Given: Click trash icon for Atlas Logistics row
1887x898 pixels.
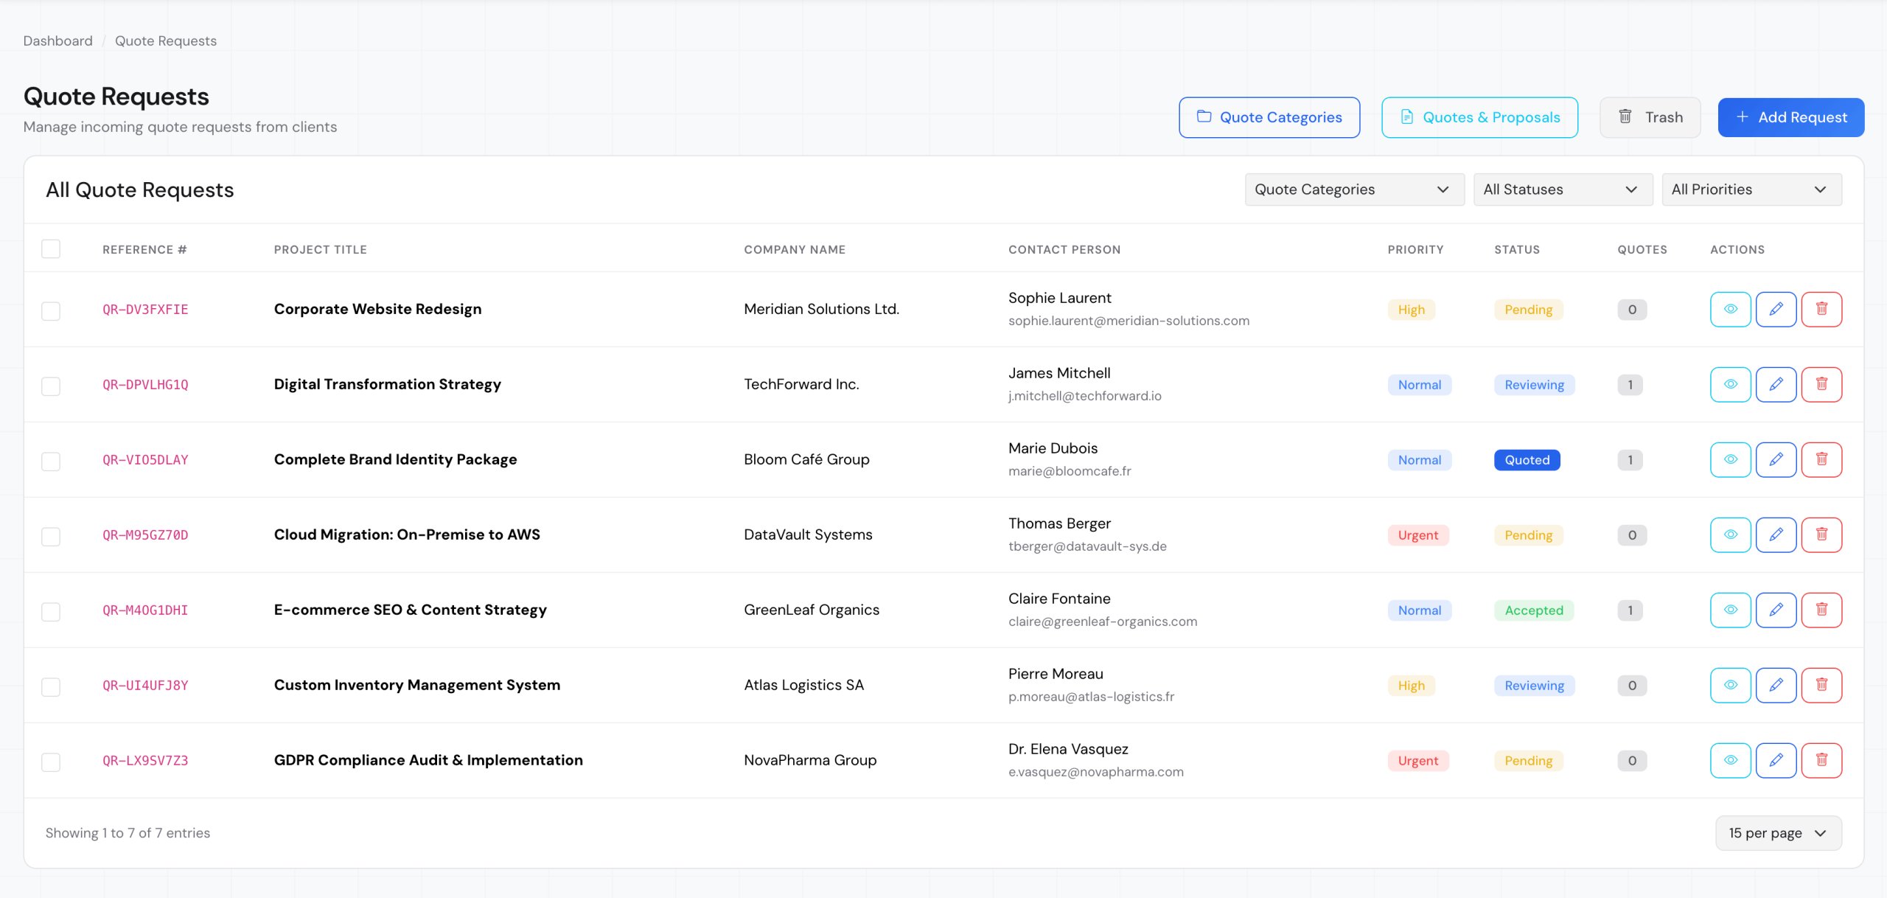Looking at the screenshot, I should point(1821,685).
